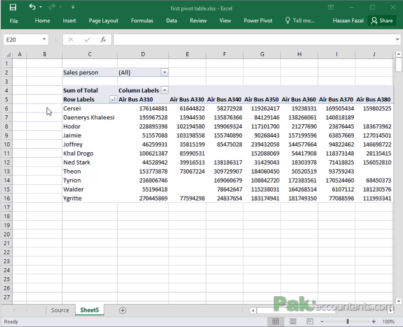403x327 pixels.
Task: Click inside the formula bar
Action: (254, 40)
